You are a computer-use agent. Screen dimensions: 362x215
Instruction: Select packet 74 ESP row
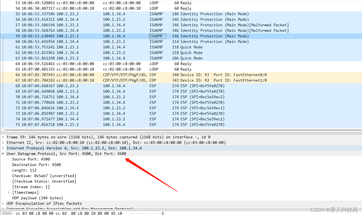point(181,119)
